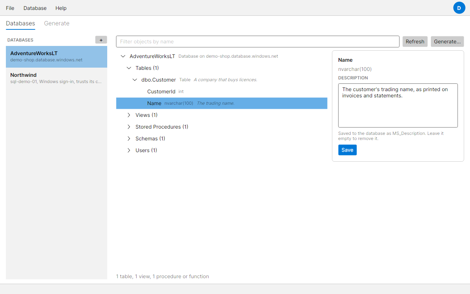Switch to the Generate tab

pos(57,23)
